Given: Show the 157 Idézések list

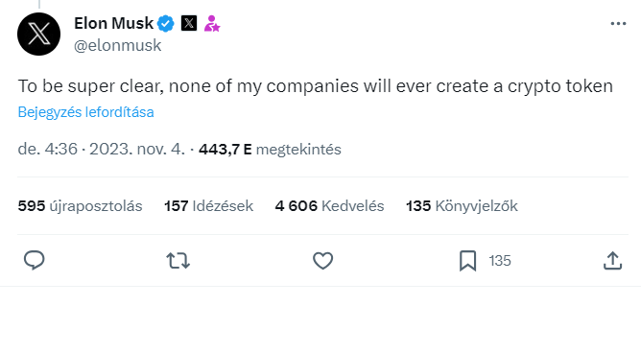Looking at the screenshot, I should point(208,206).
